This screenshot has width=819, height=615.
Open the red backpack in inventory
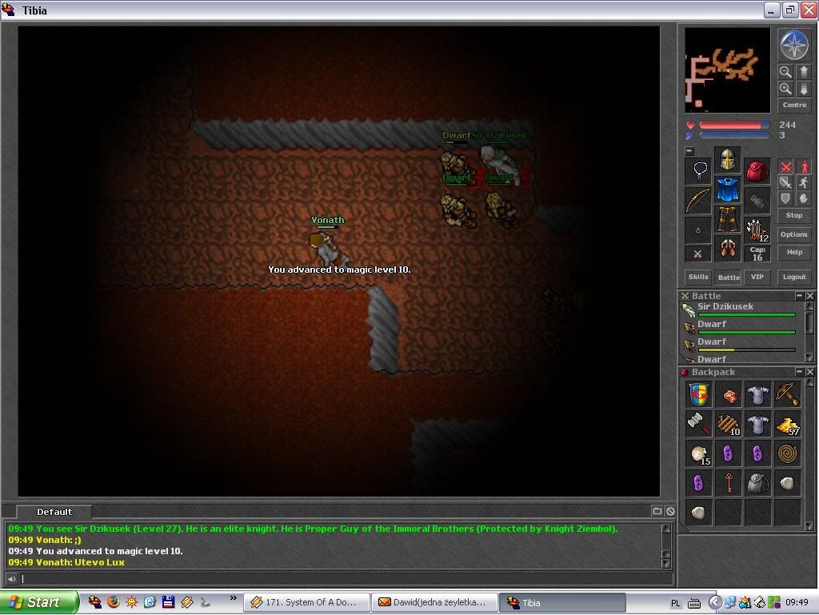(757, 170)
